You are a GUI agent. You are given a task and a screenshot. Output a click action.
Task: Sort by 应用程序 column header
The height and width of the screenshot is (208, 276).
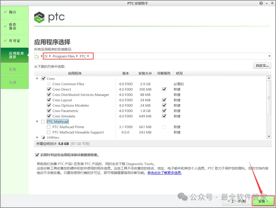point(75,73)
